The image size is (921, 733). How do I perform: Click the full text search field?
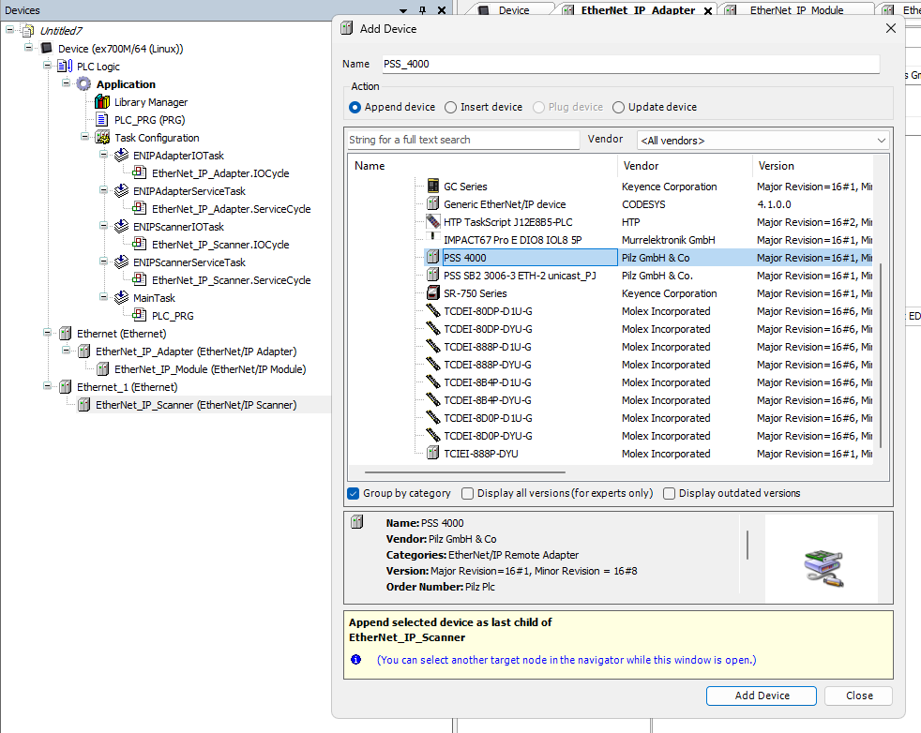pyautogui.click(x=463, y=140)
